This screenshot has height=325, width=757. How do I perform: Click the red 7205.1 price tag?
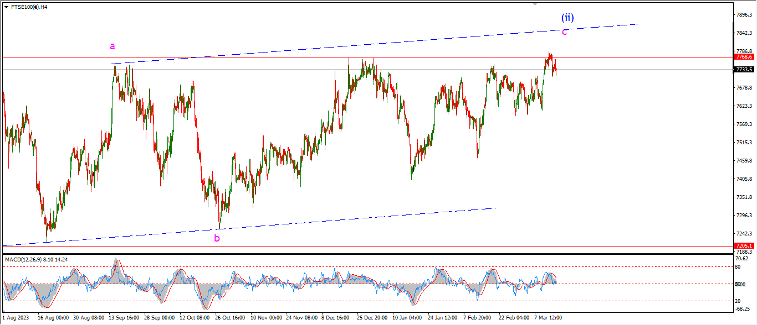coord(743,246)
